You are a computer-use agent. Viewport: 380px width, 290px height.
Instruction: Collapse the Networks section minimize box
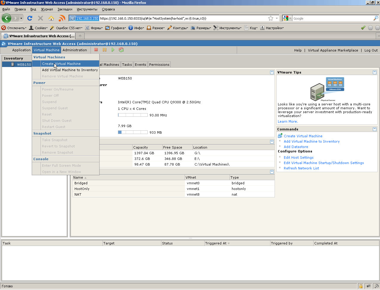click(x=272, y=172)
